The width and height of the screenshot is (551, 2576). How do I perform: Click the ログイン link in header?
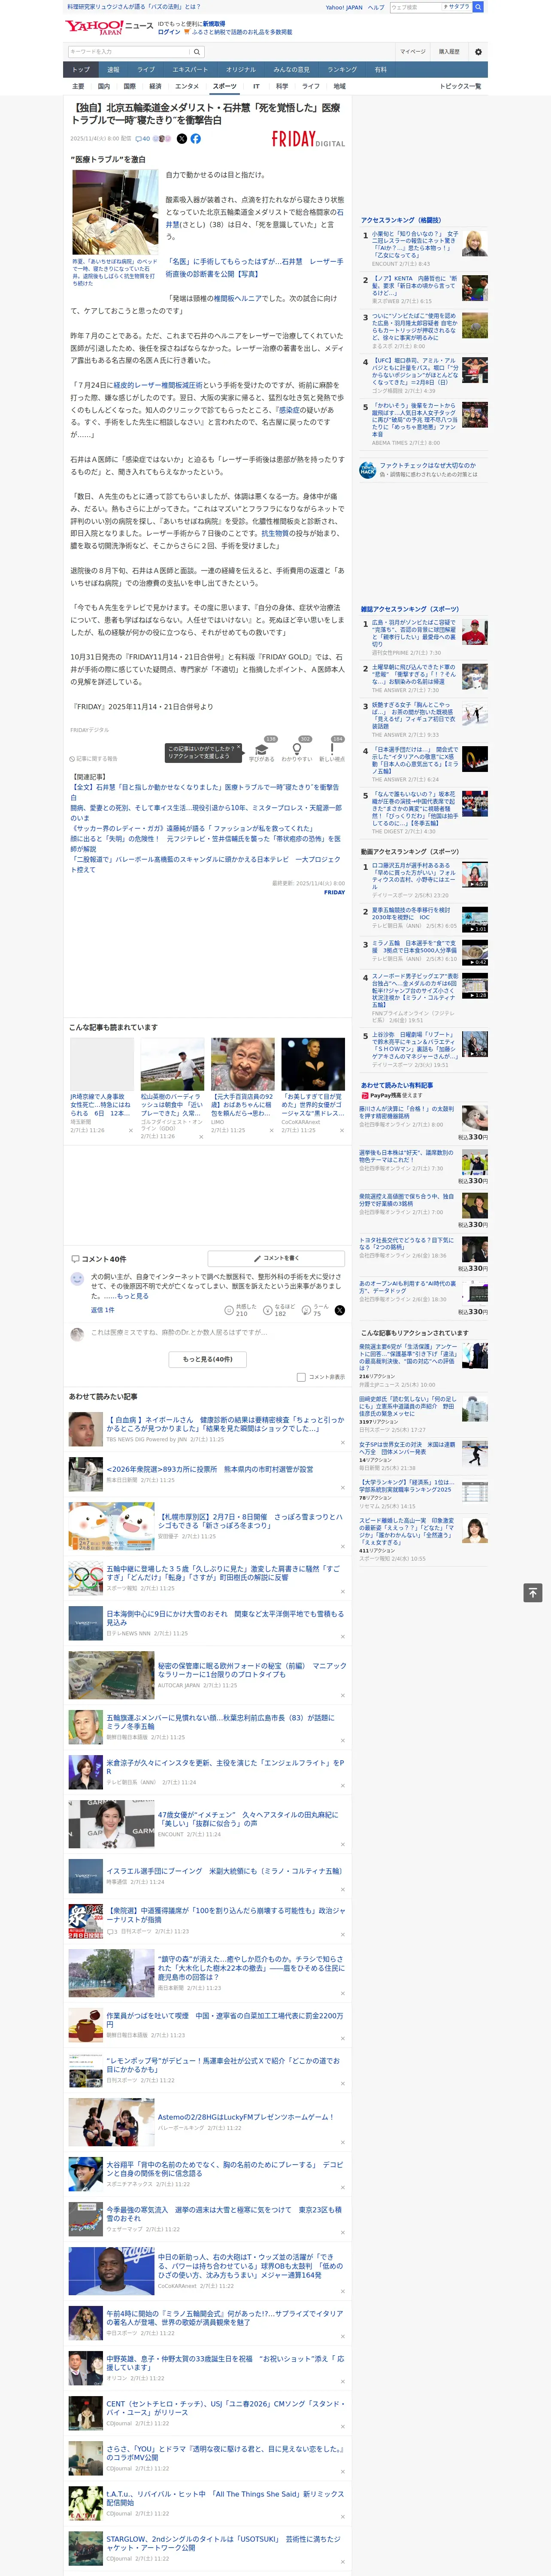[x=169, y=32]
